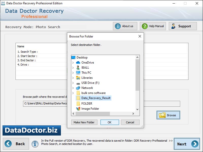The width and height of the screenshot is (203, 152).
Task: Click Make New Folder
Action: [84, 122]
